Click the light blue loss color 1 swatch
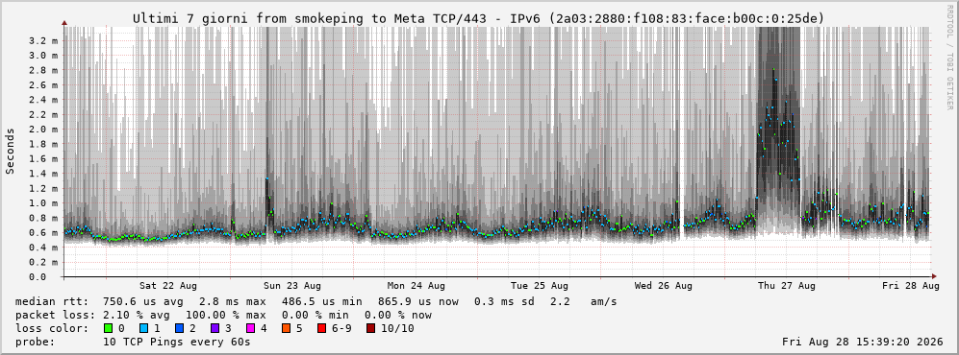This screenshot has height=355, width=959. [x=143, y=329]
